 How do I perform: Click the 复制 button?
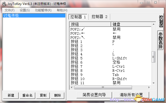43,96
